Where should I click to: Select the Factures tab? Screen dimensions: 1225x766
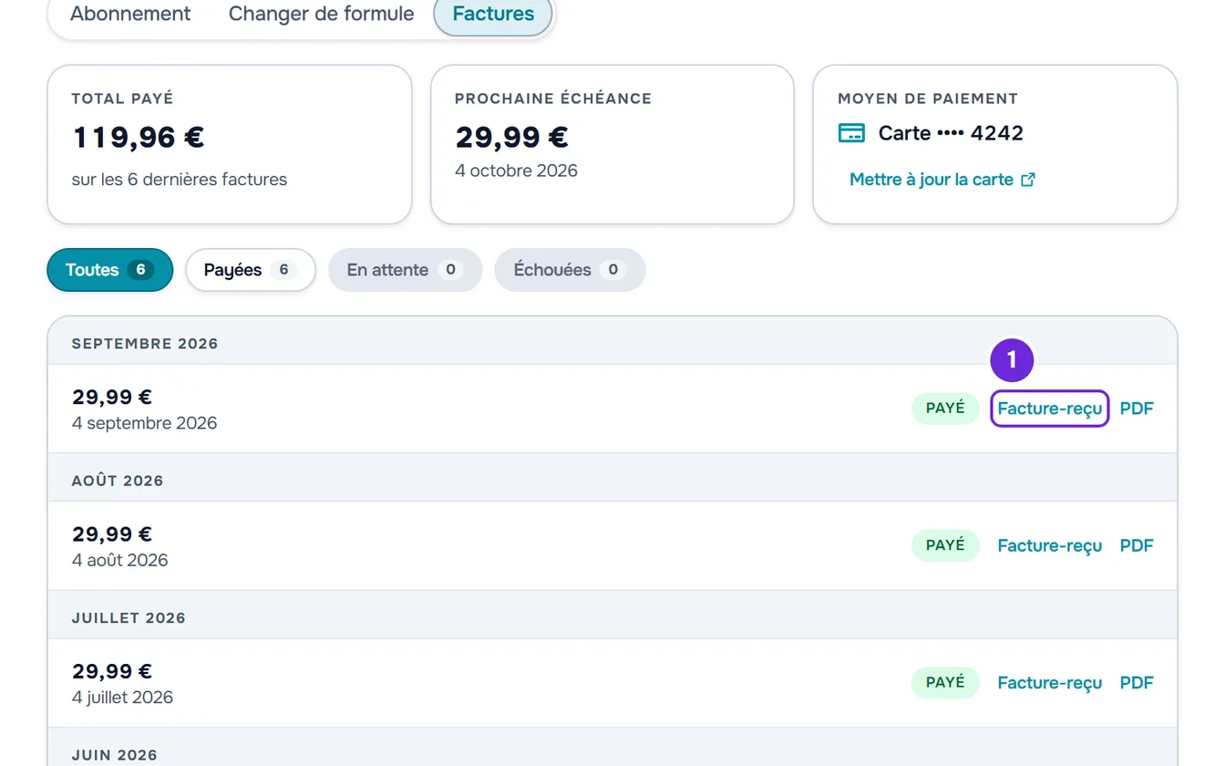(493, 14)
